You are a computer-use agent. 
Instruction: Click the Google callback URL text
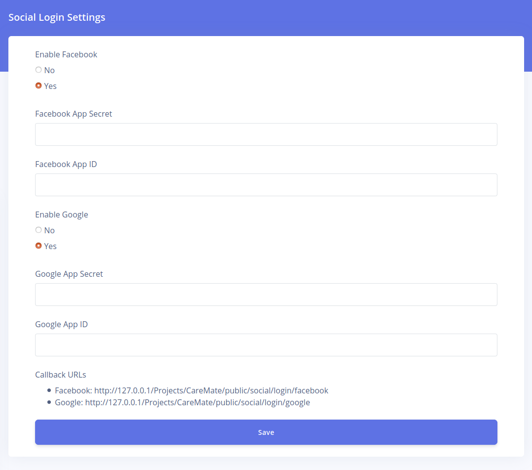pos(197,402)
